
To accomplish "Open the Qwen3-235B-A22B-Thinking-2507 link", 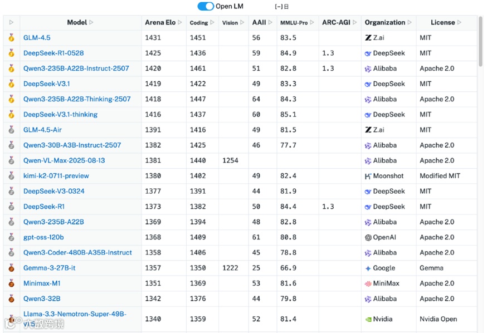I will pos(77,99).
